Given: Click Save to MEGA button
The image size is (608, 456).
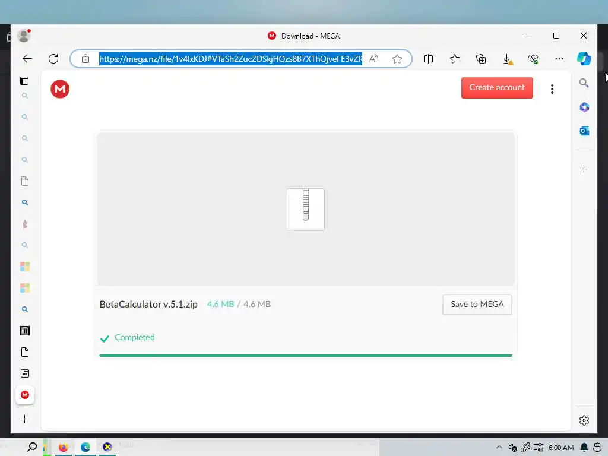Looking at the screenshot, I should [477, 305].
